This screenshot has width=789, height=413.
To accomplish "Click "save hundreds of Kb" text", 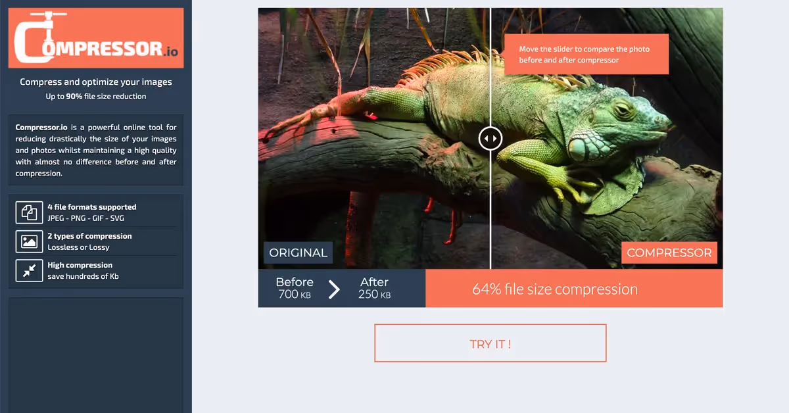I will pyautogui.click(x=83, y=276).
